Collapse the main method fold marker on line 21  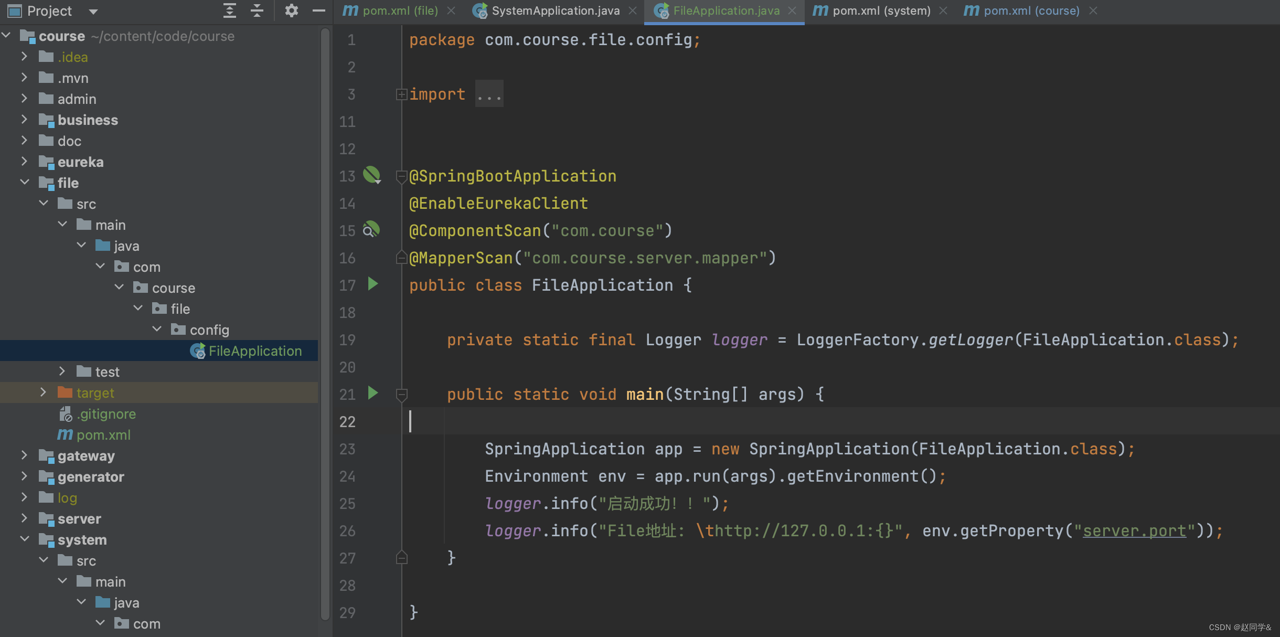[x=401, y=395]
